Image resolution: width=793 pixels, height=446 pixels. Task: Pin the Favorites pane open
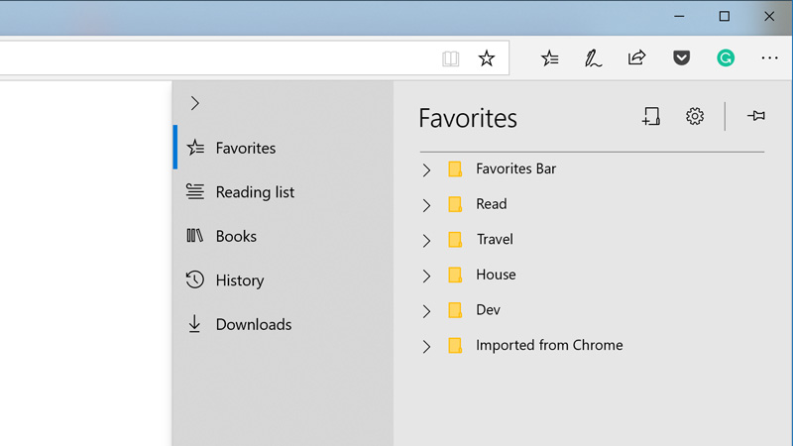click(756, 117)
